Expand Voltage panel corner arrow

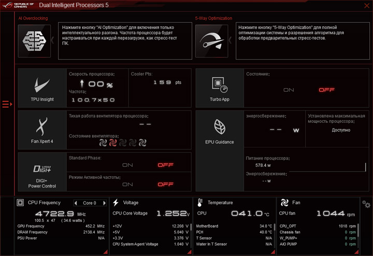pyautogui.click(x=190, y=252)
